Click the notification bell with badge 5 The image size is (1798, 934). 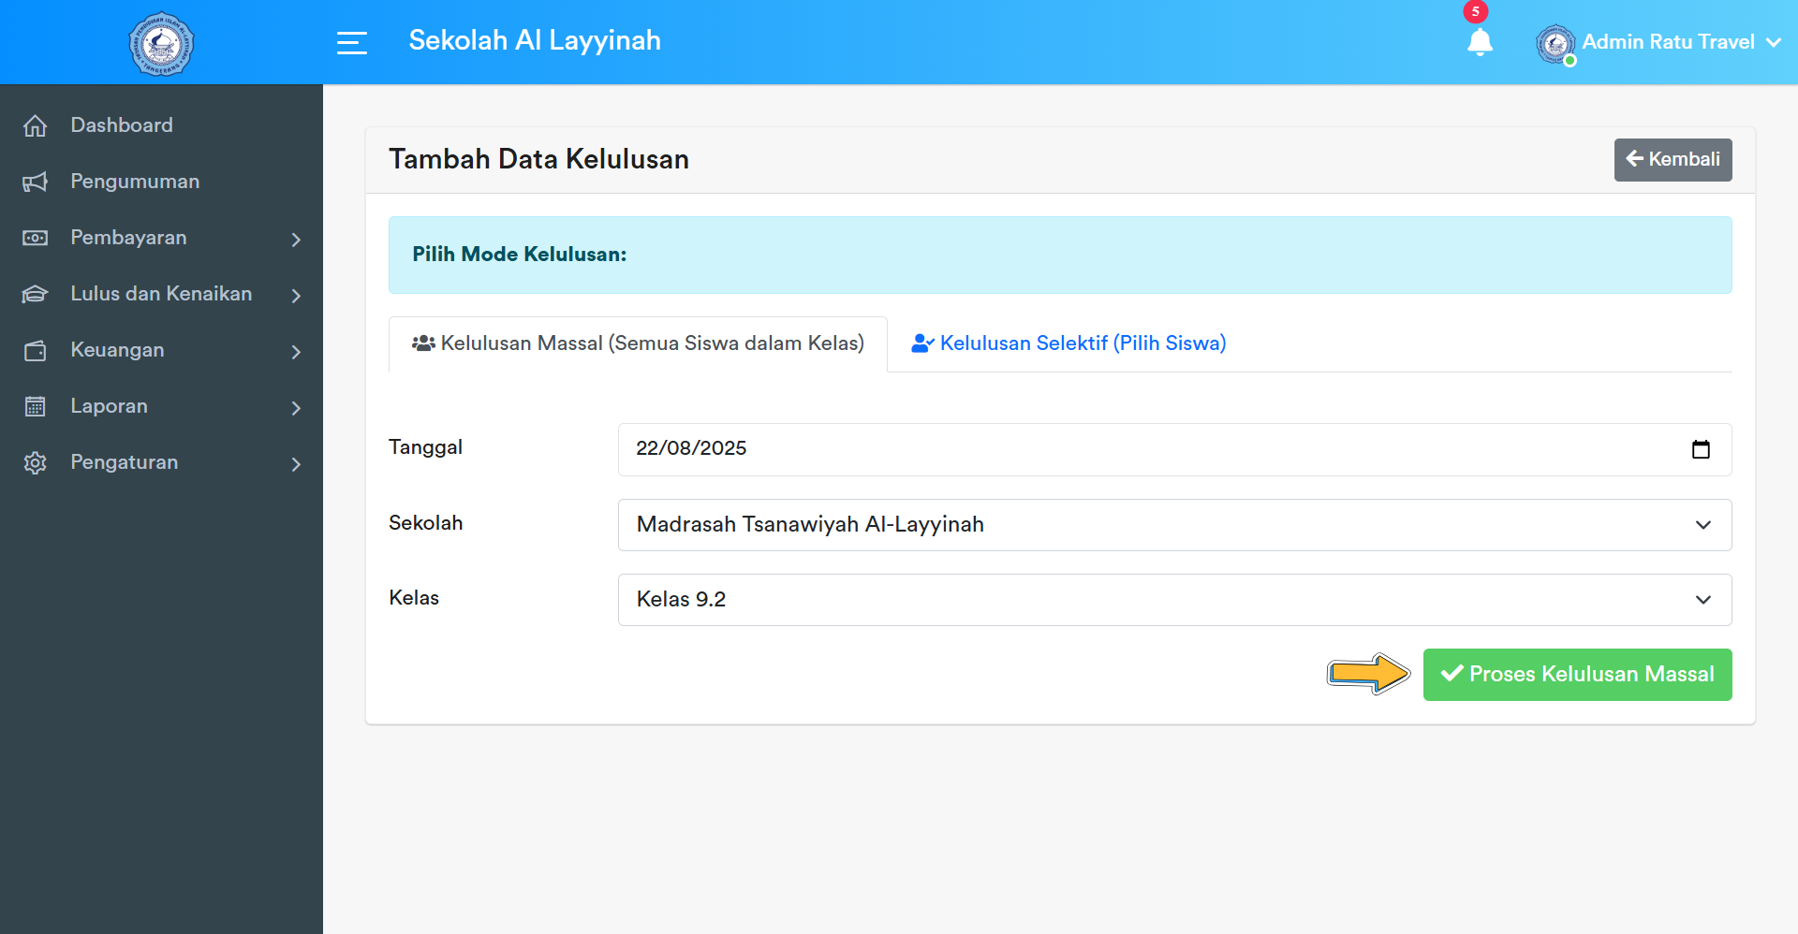point(1480,43)
